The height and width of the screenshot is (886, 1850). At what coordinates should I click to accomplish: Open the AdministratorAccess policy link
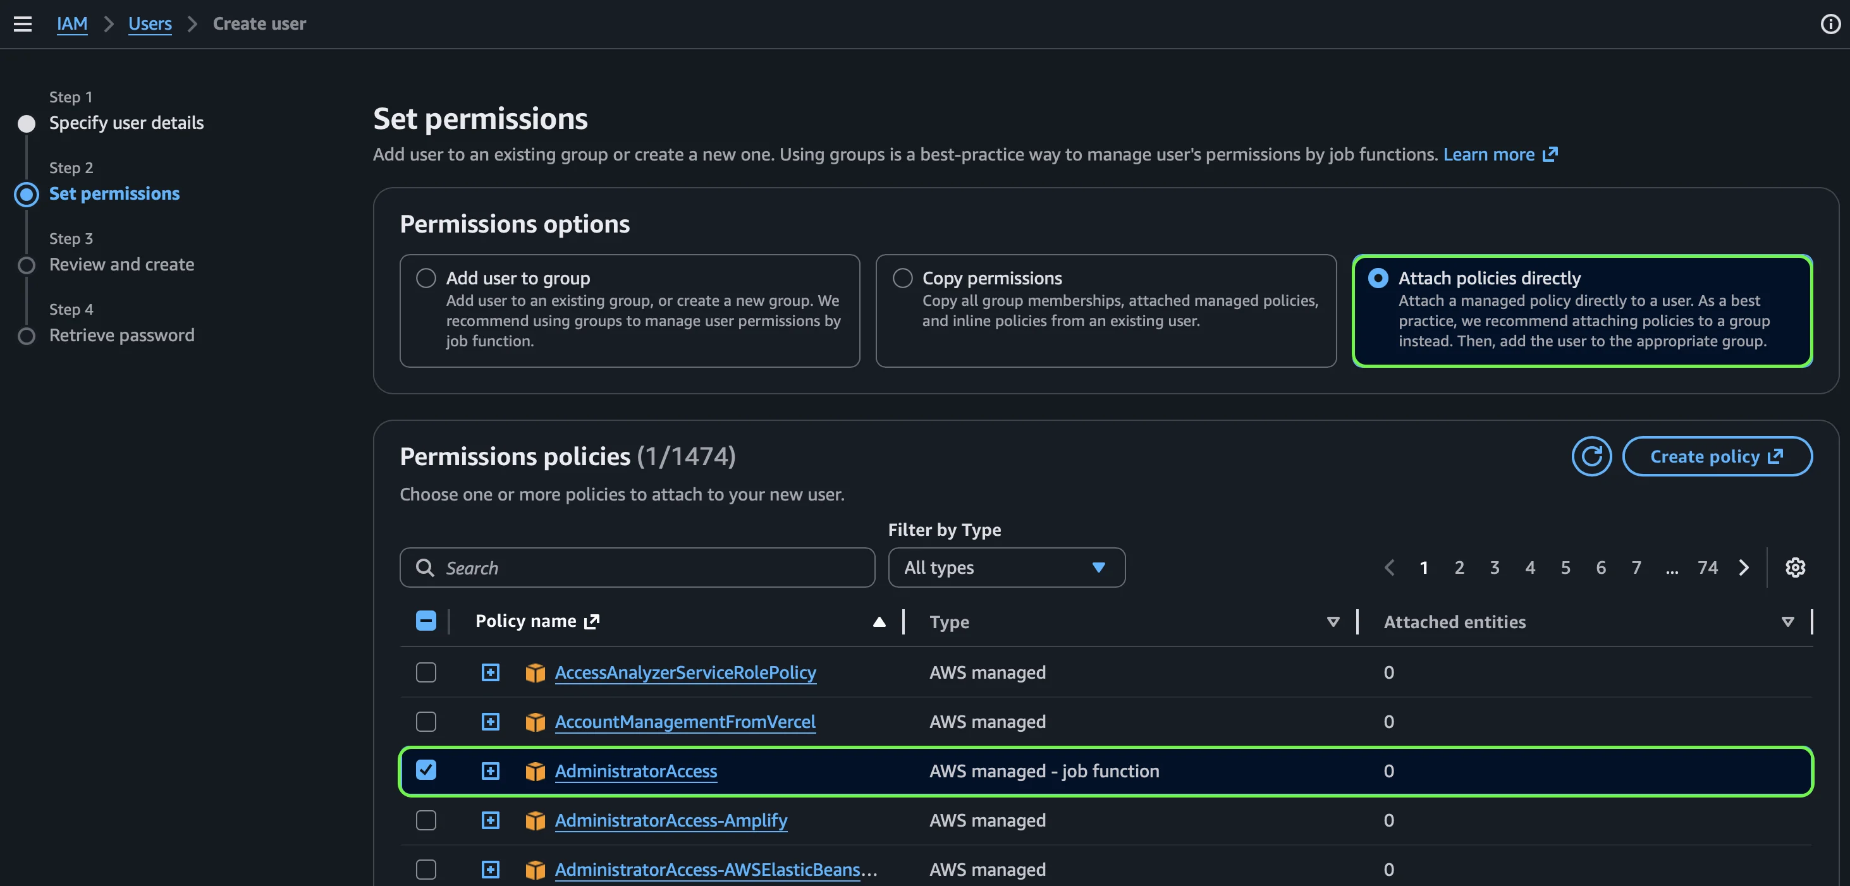(x=635, y=771)
